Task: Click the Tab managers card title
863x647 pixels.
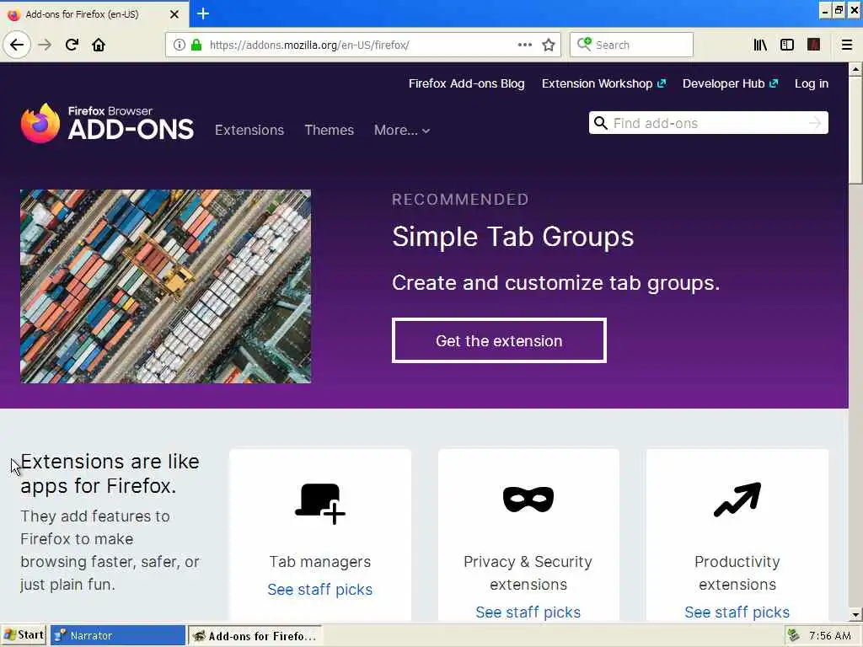Action: point(319,562)
